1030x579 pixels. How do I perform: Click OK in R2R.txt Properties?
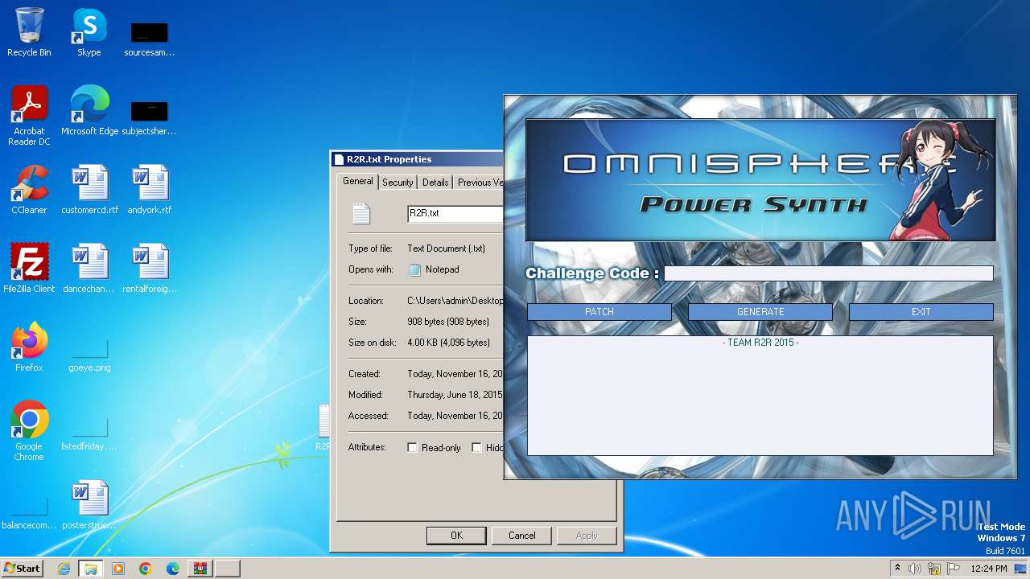[456, 536]
